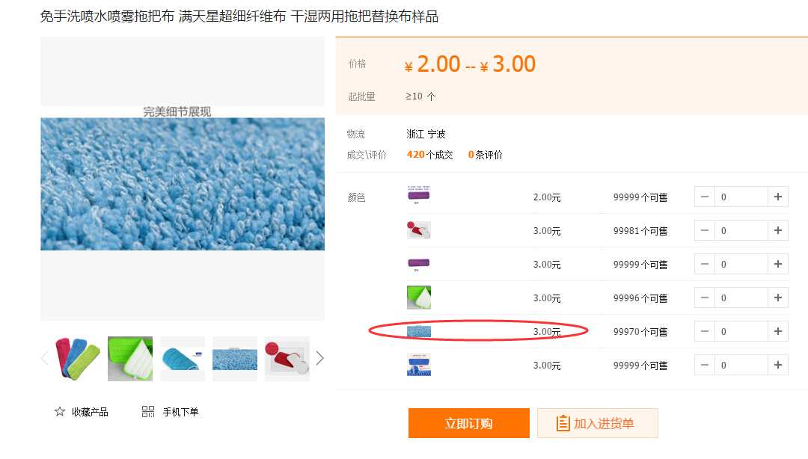Image resolution: width=808 pixels, height=459 pixels.
Task: Choose the rolled blue cloth gallery thumbnail
Action: click(x=183, y=359)
